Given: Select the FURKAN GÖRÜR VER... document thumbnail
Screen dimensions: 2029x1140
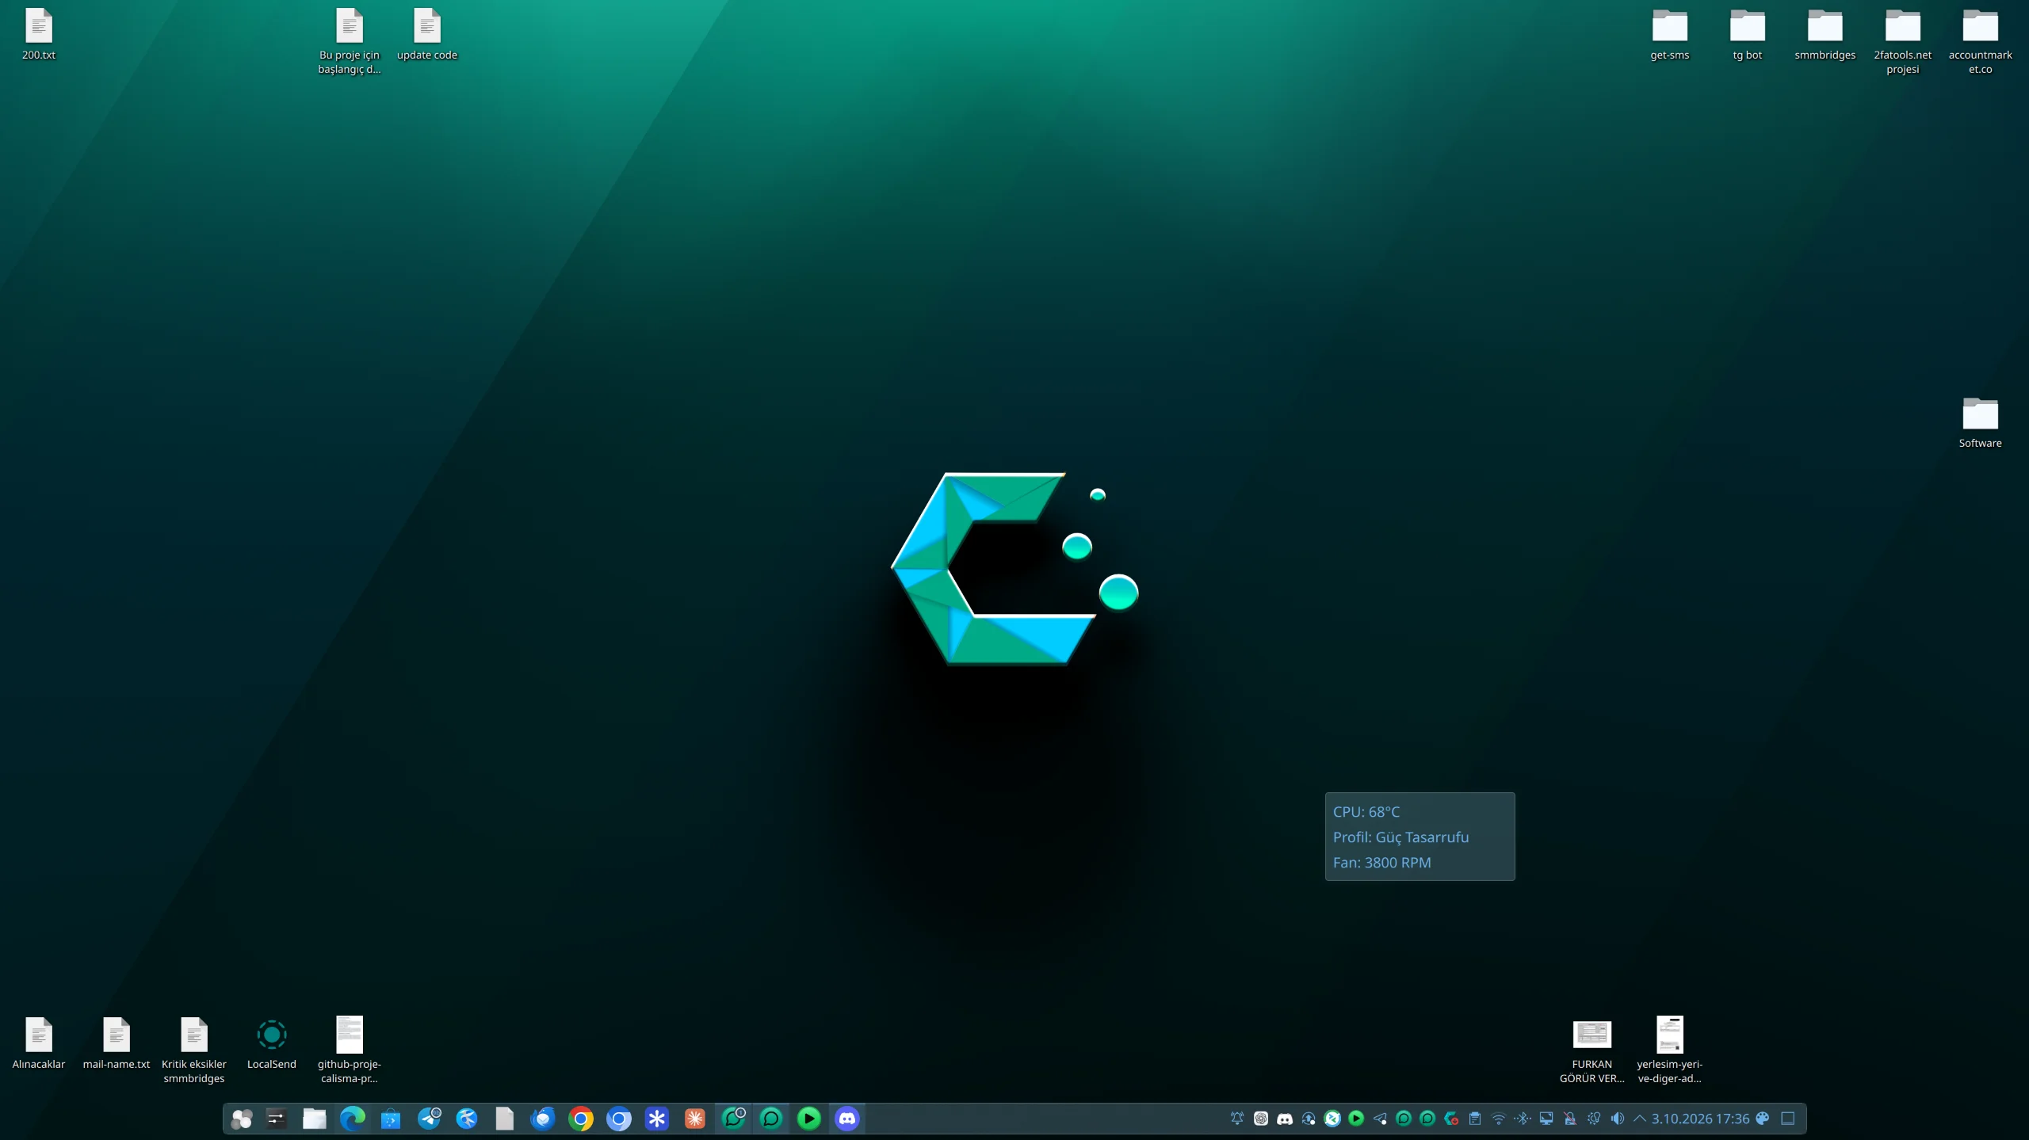Looking at the screenshot, I should [1592, 1050].
